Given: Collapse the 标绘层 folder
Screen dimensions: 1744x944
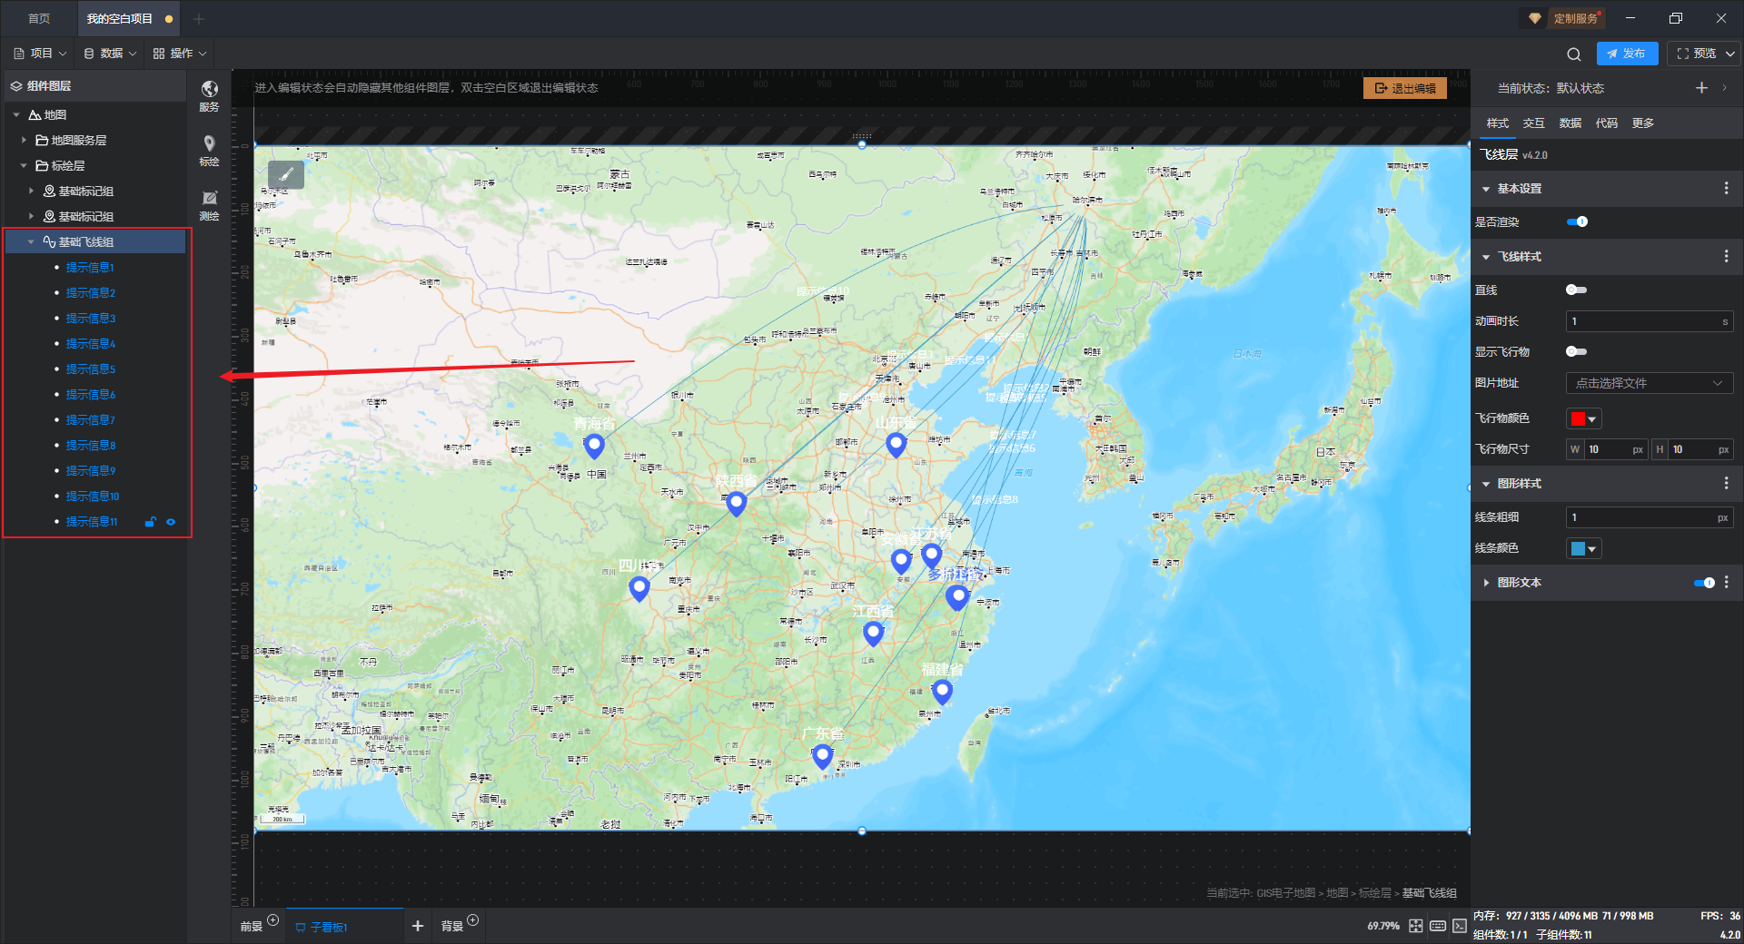Looking at the screenshot, I should [x=24, y=166].
